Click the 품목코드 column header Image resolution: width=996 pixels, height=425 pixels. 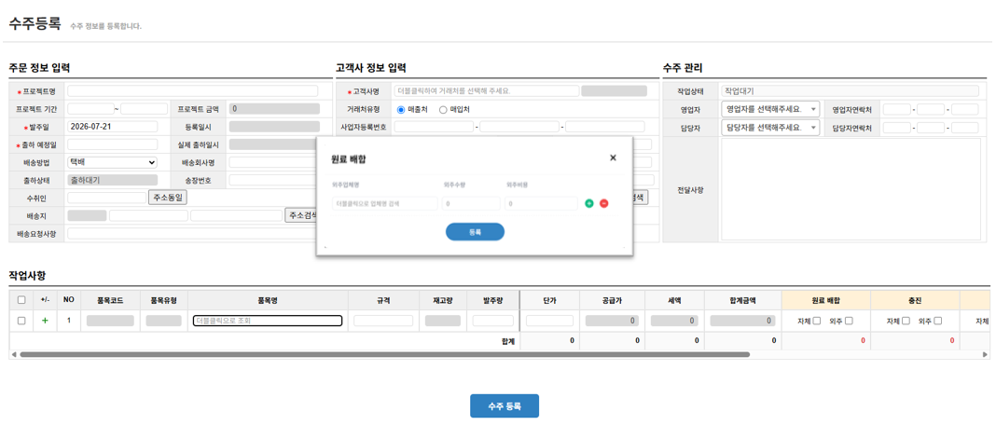pyautogui.click(x=110, y=300)
